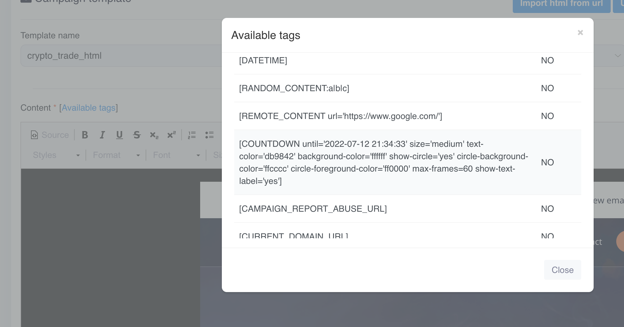Viewport: 624px width, 327px height.
Task: Click NO in the CAMPAIGN_REPORT_ABUSE_URL row
Action: 547,209
